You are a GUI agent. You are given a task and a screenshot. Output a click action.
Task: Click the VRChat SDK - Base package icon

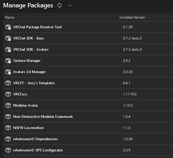point(8,38)
